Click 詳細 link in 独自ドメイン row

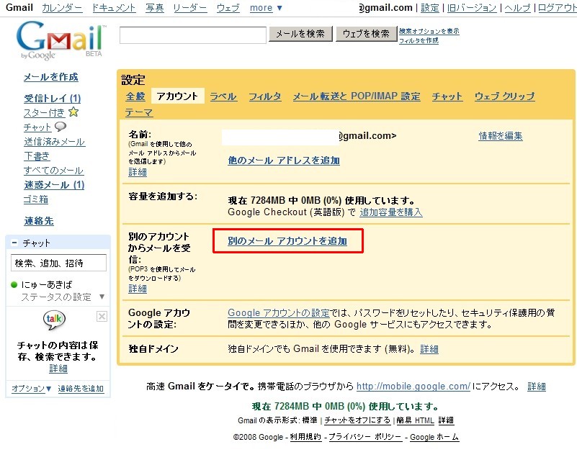point(429,349)
